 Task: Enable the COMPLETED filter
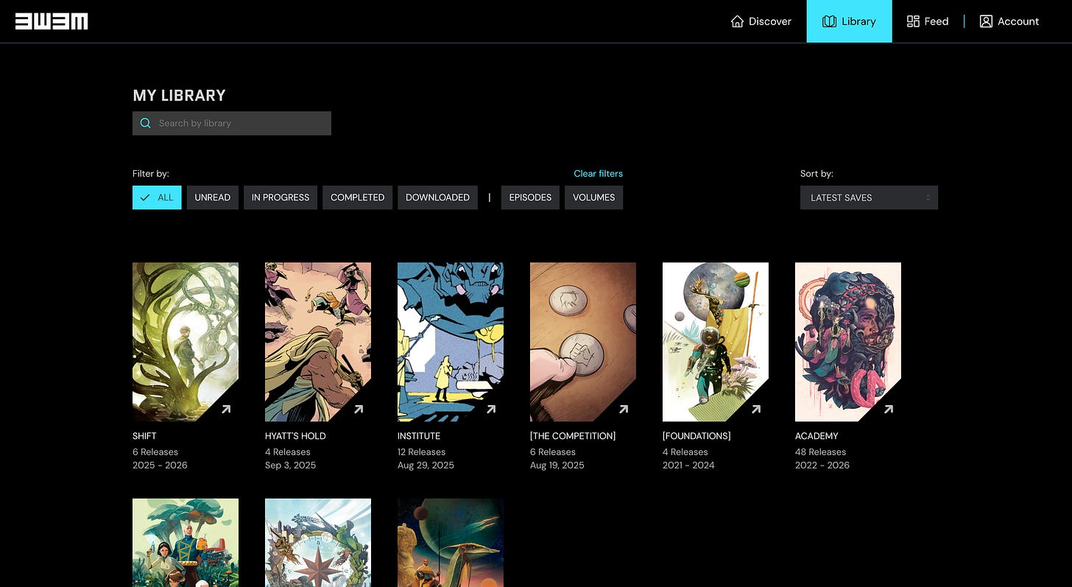coord(358,197)
